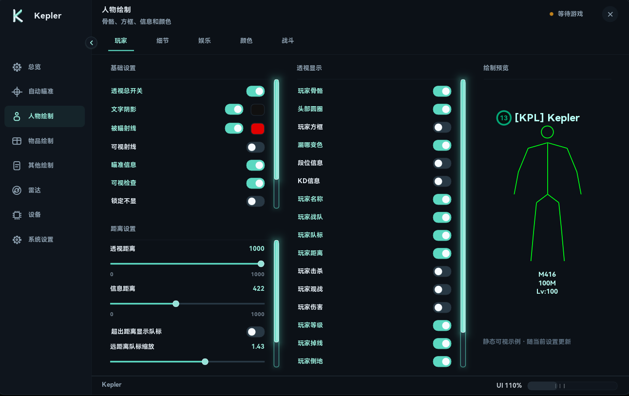Toggle the 头部圆圈 switch

click(442, 109)
